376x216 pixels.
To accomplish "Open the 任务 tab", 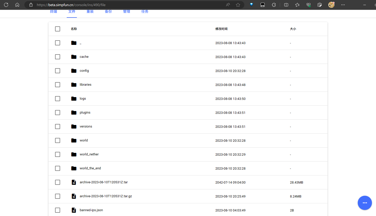I will [145, 12].
